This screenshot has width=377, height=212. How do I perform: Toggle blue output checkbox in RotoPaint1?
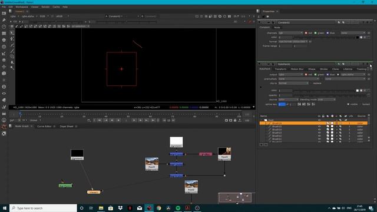point(328,75)
